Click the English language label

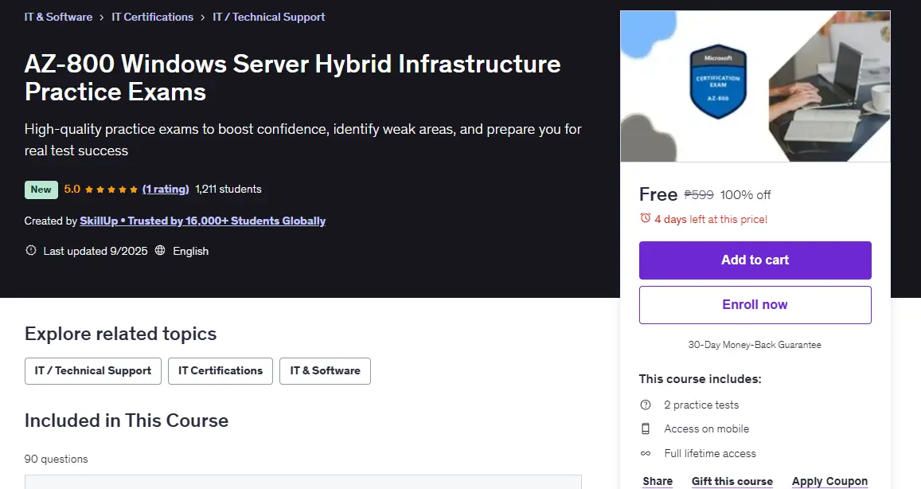coord(191,251)
